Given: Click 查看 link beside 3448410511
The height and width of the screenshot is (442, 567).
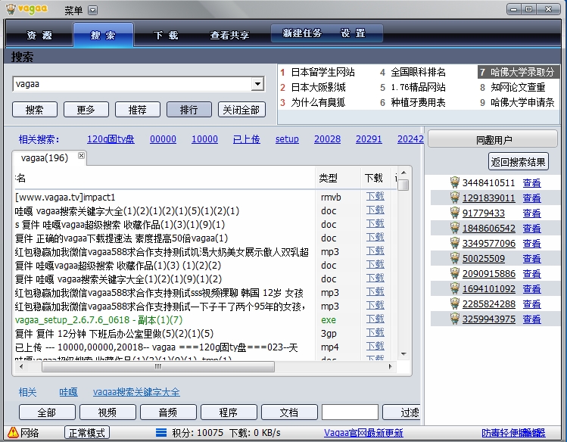Looking at the screenshot, I should click(x=532, y=183).
